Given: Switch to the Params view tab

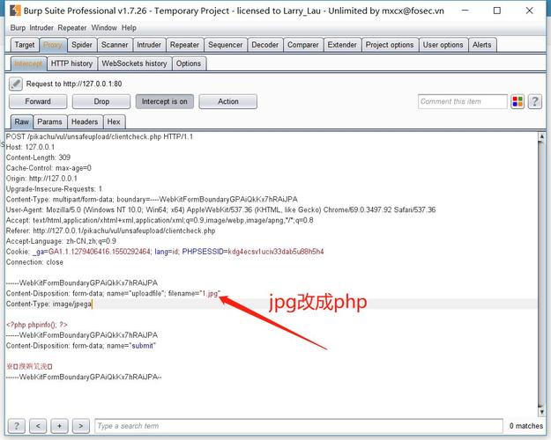Looking at the screenshot, I should 49,121.
